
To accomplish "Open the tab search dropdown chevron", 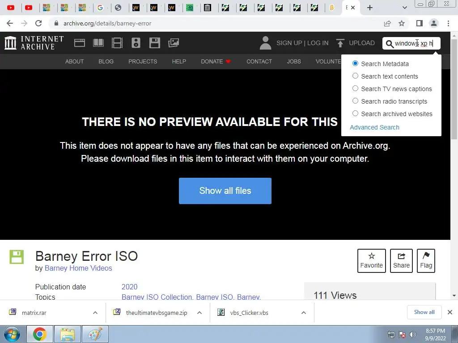I will pyautogui.click(x=404, y=8).
